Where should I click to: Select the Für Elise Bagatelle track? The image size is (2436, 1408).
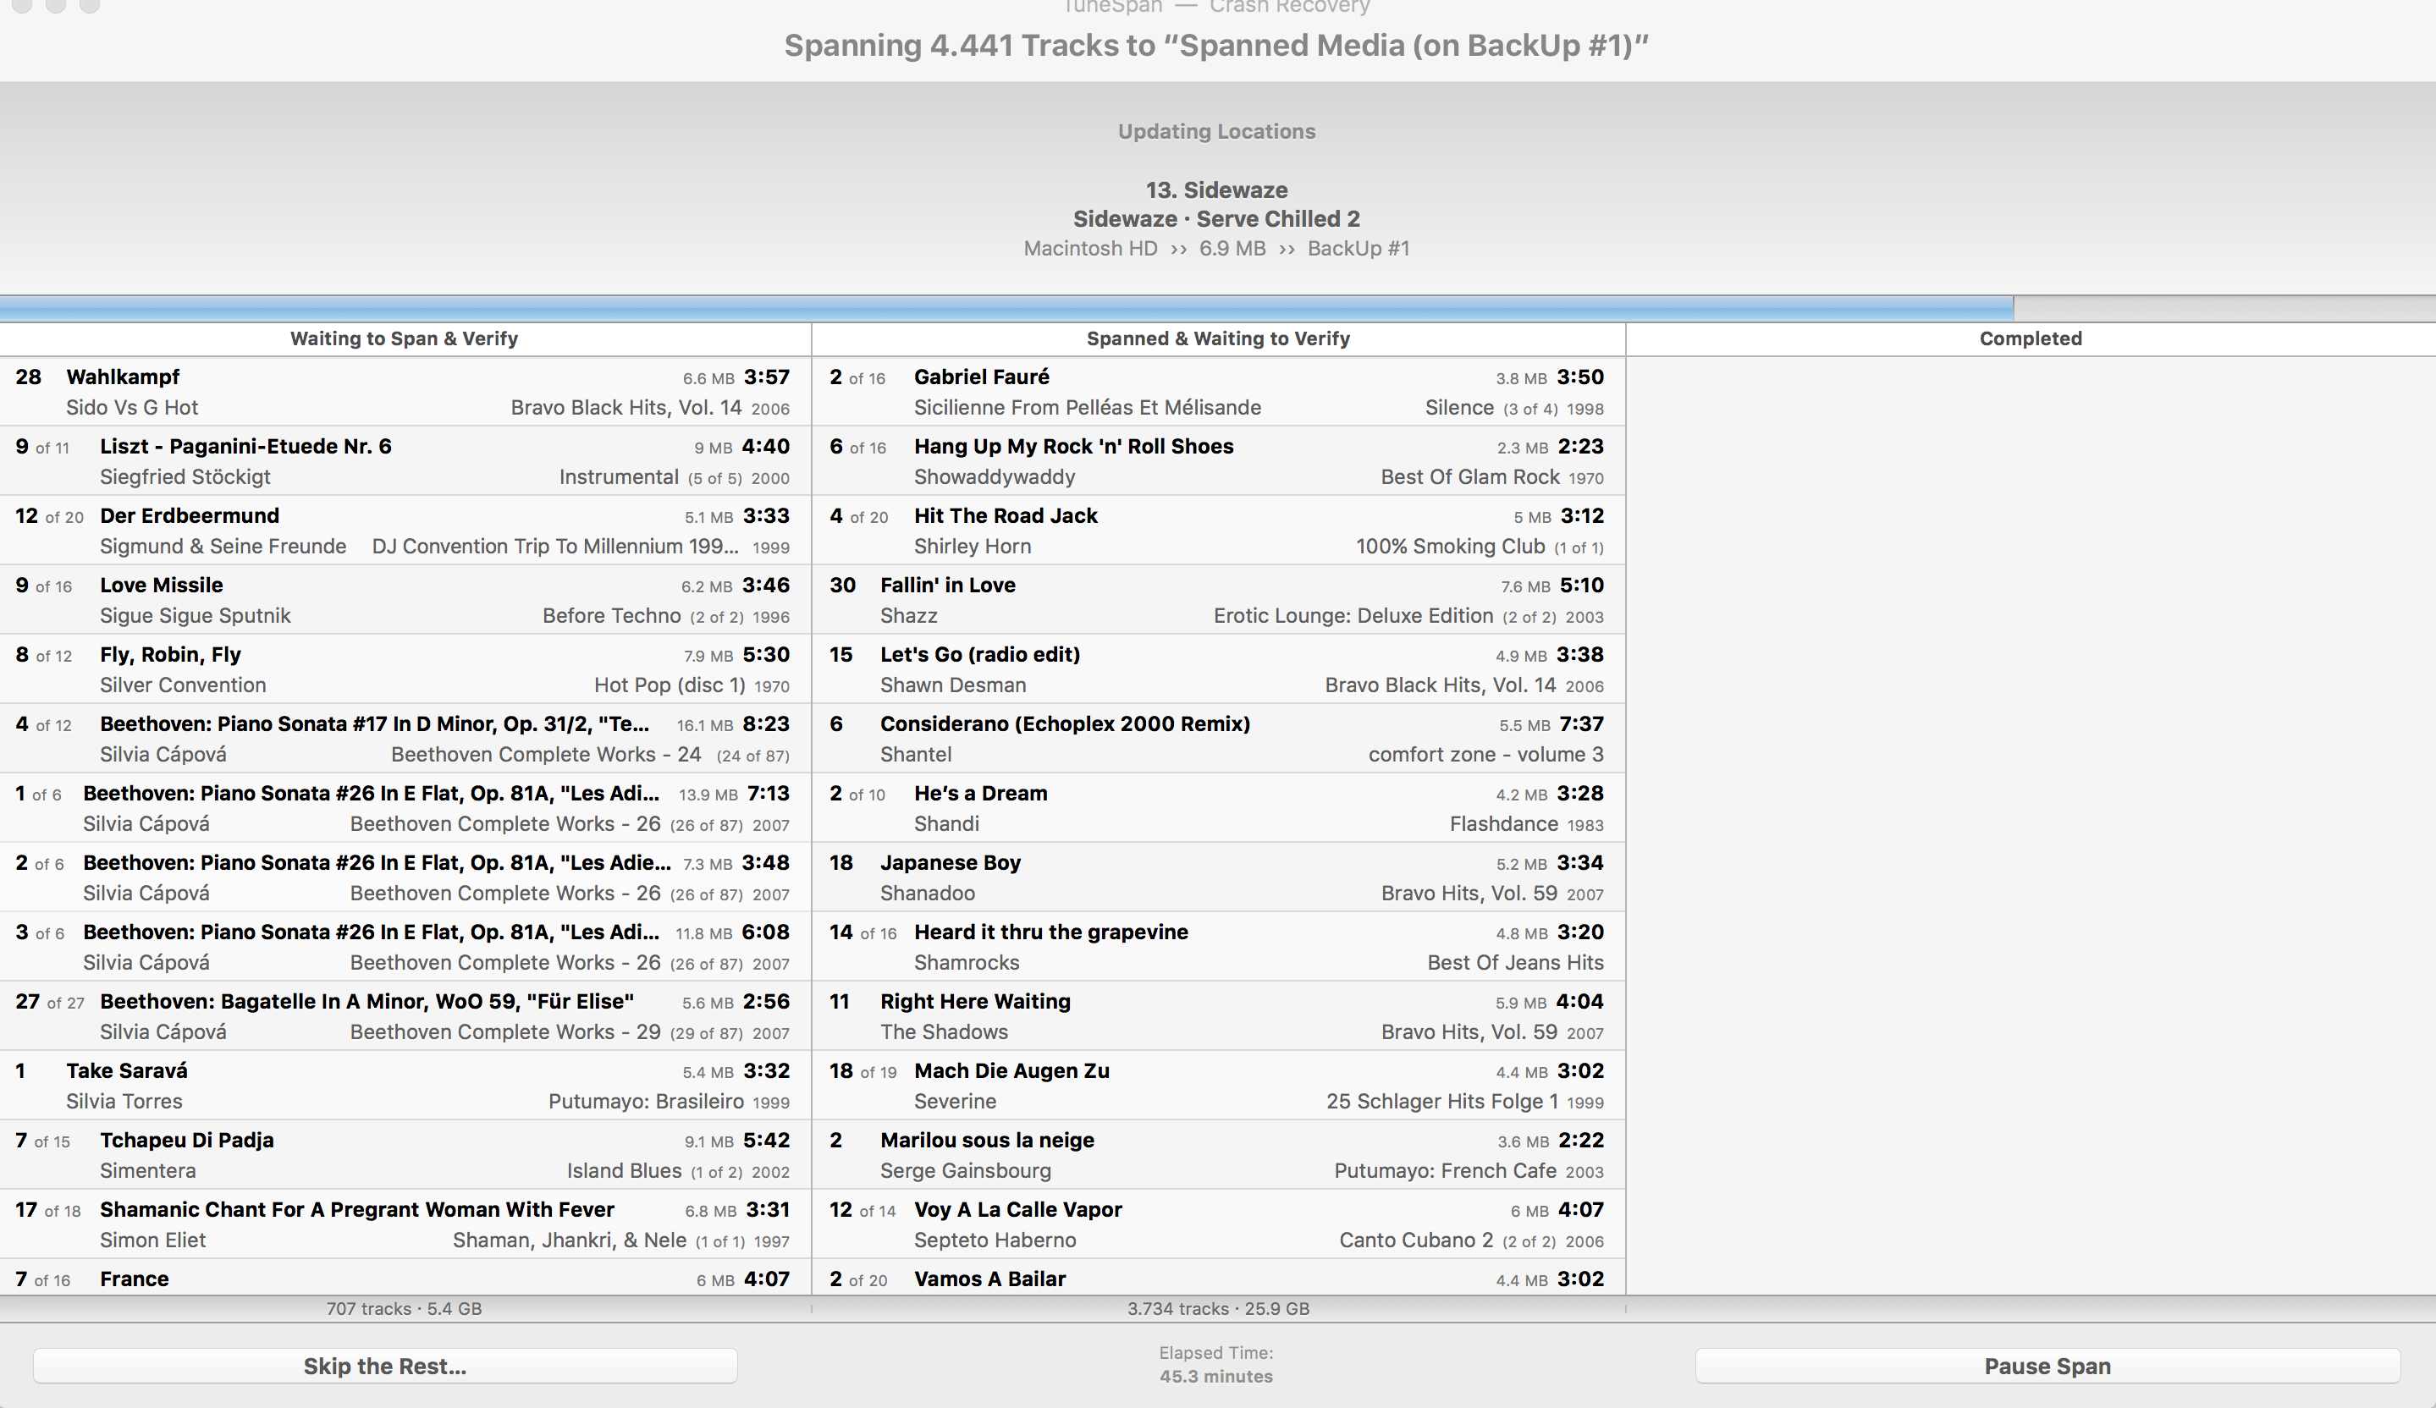coord(404,1015)
